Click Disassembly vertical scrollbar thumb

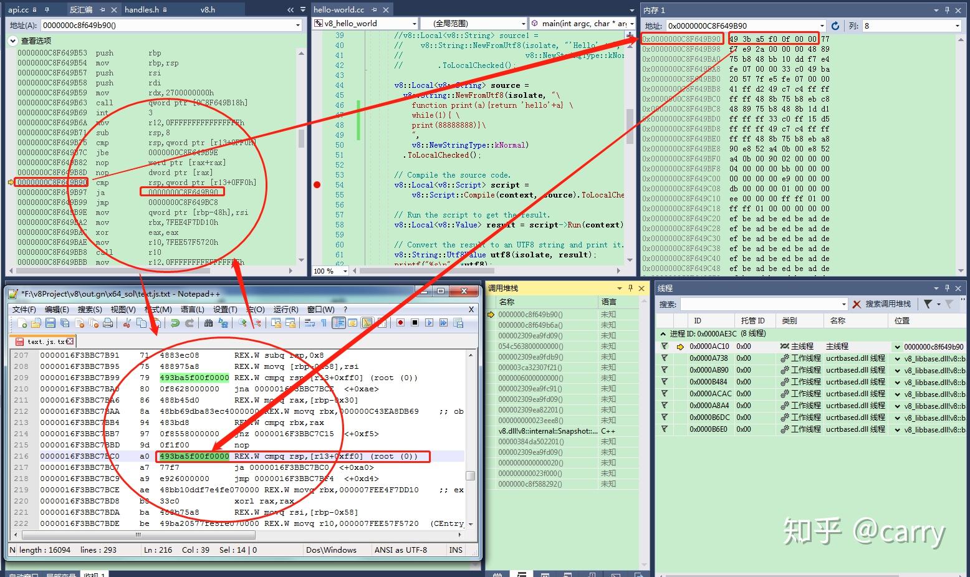(x=301, y=138)
